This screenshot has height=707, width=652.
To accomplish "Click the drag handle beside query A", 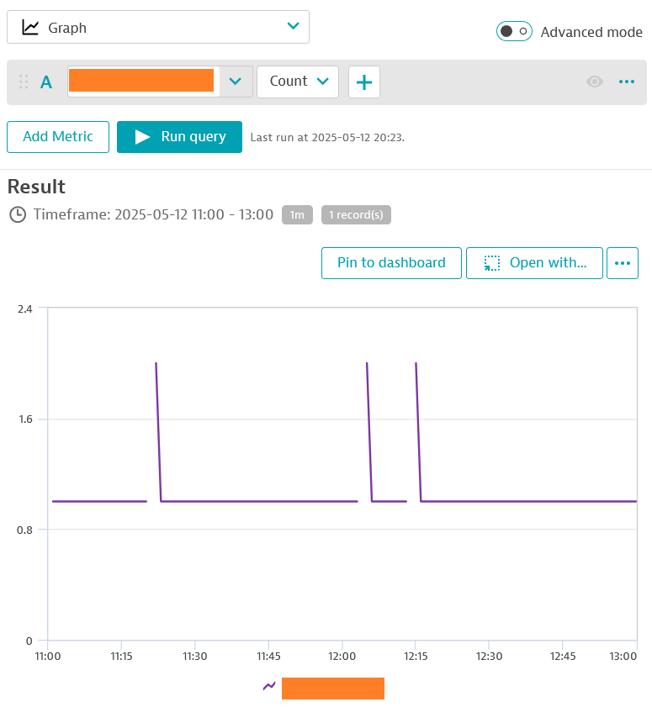I will pyautogui.click(x=24, y=82).
